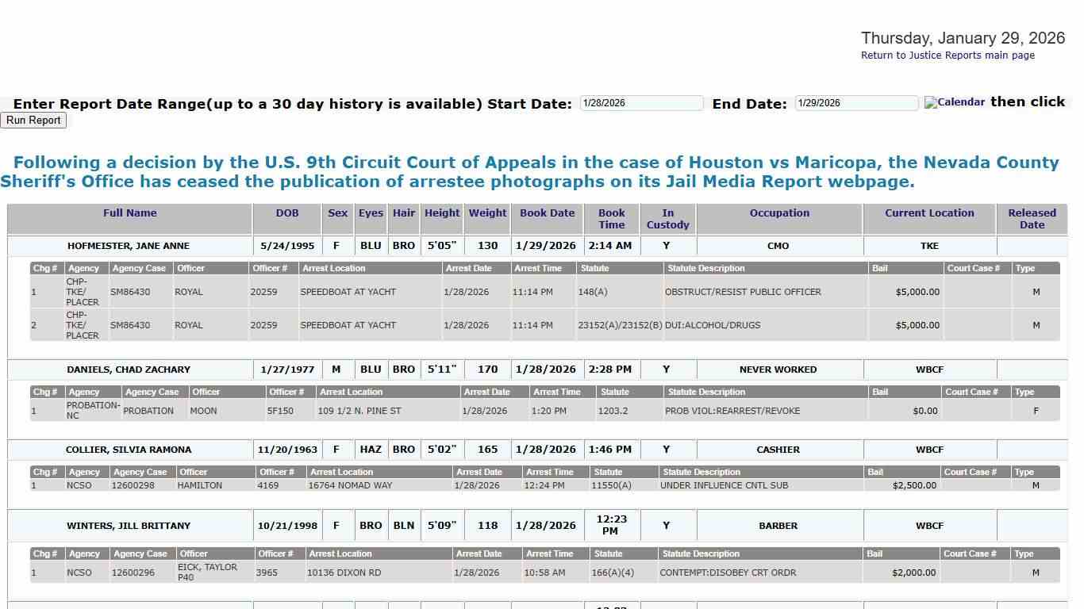The image size is (1084, 609).
Task: Click the Statute Description header in the charges table
Action: point(705,268)
